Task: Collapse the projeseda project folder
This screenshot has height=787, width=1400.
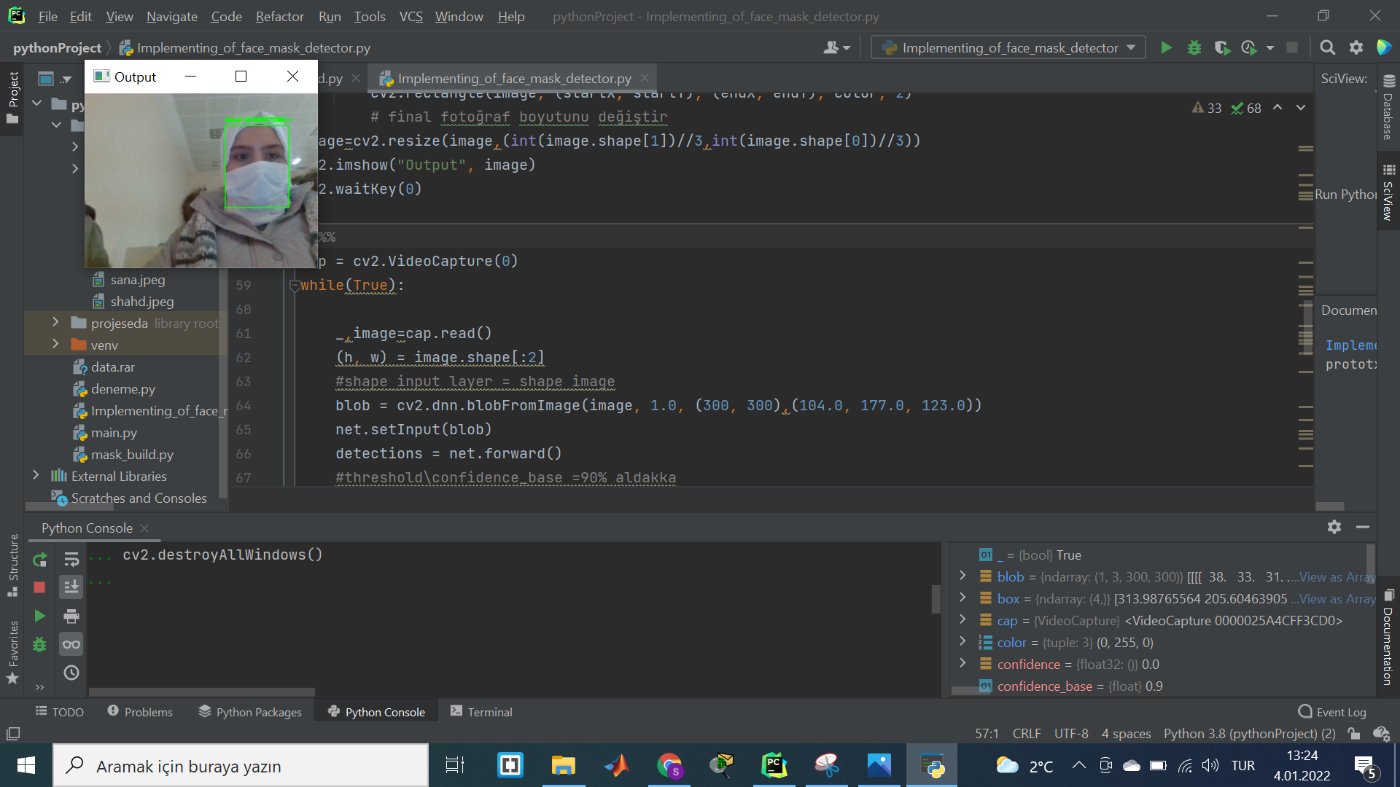Action: 55,322
